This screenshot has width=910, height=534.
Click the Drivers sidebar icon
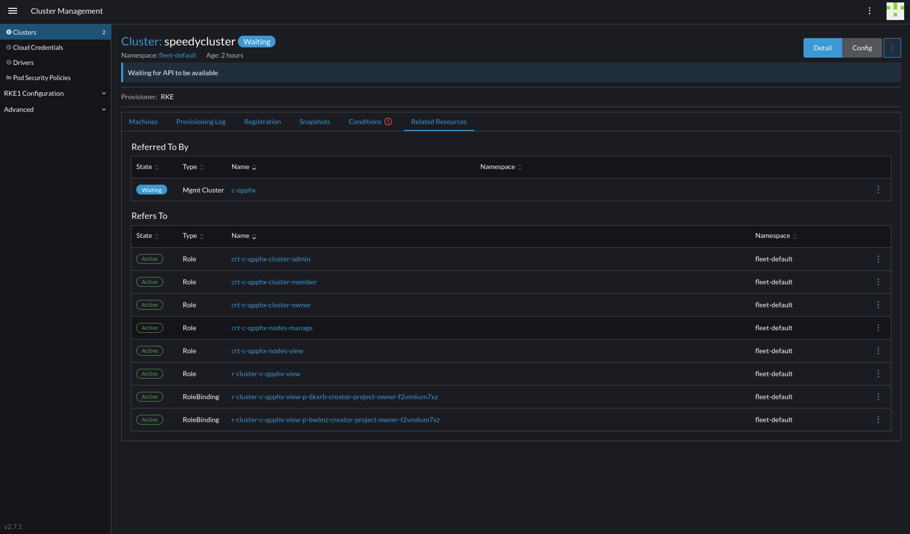[8, 62]
